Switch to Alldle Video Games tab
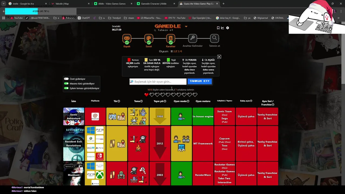This screenshot has height=194, width=345. [x=113, y=4]
